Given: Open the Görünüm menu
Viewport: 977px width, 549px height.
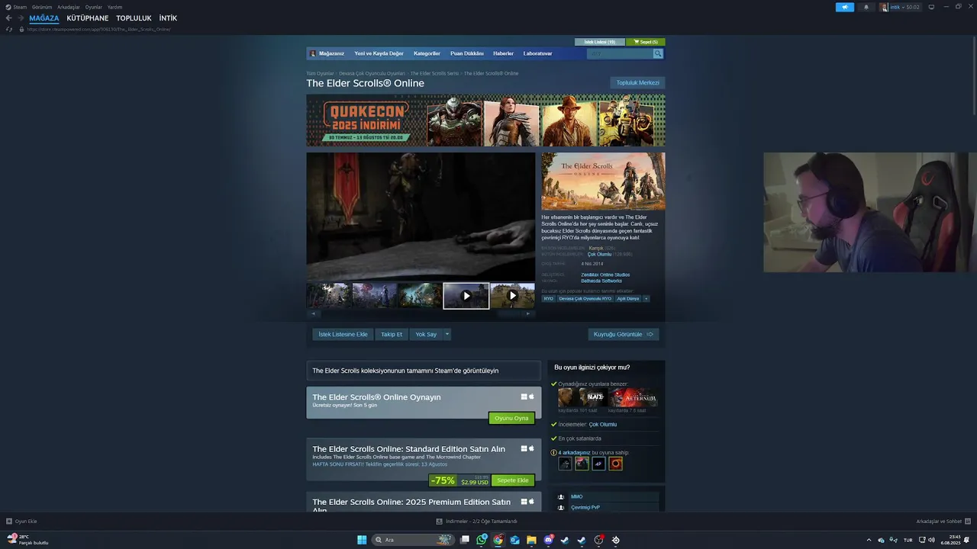Looking at the screenshot, I should pos(42,7).
